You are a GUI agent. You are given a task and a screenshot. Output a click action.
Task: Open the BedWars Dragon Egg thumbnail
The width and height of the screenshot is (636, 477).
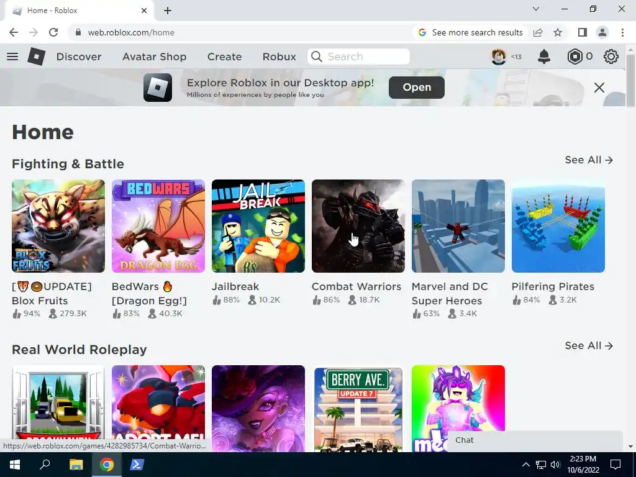(x=158, y=226)
